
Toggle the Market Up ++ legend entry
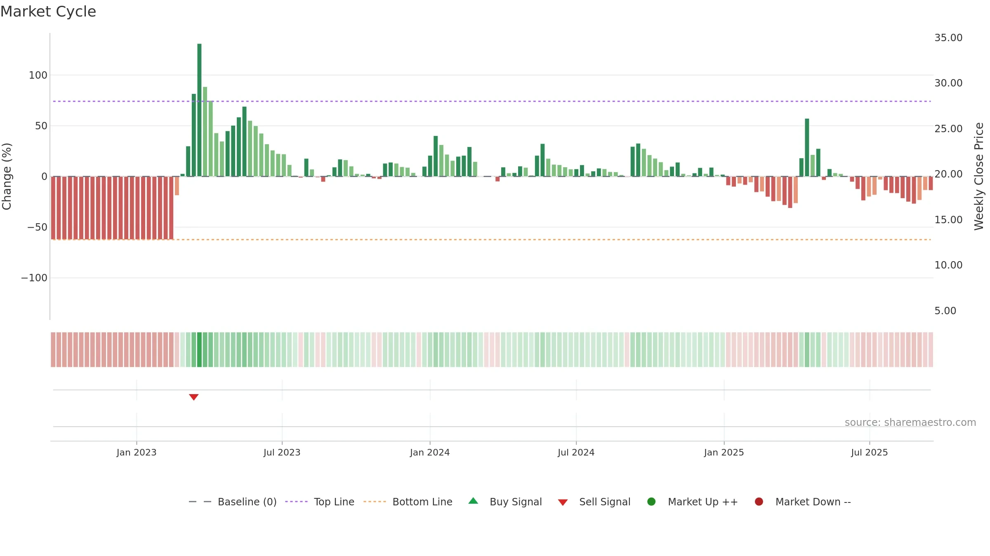pyautogui.click(x=693, y=502)
